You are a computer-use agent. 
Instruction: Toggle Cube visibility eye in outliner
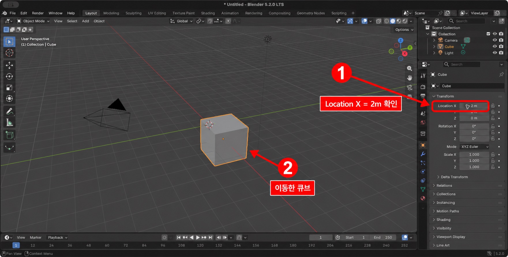click(495, 47)
